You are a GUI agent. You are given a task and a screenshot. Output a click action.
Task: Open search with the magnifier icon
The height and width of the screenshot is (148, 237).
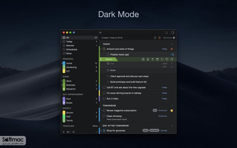[166, 33]
